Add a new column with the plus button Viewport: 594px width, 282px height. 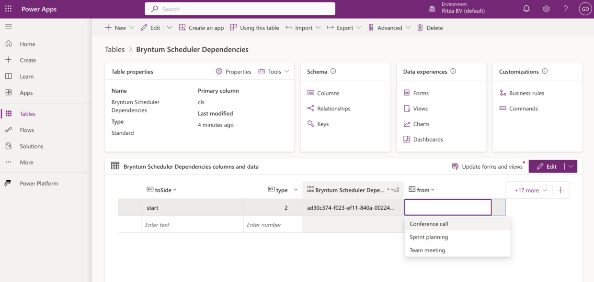560,190
